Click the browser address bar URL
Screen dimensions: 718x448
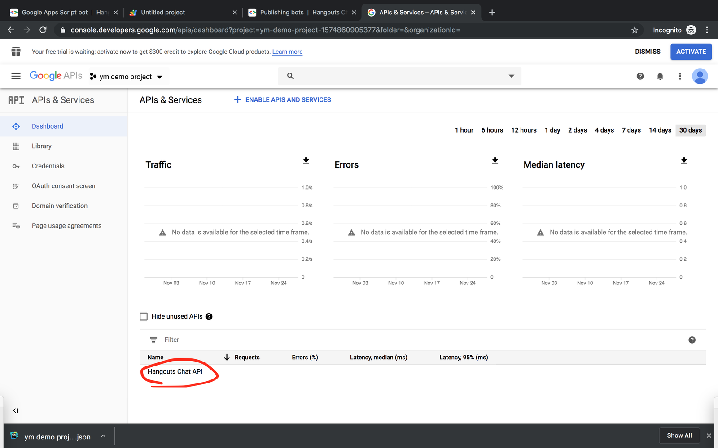click(x=265, y=30)
